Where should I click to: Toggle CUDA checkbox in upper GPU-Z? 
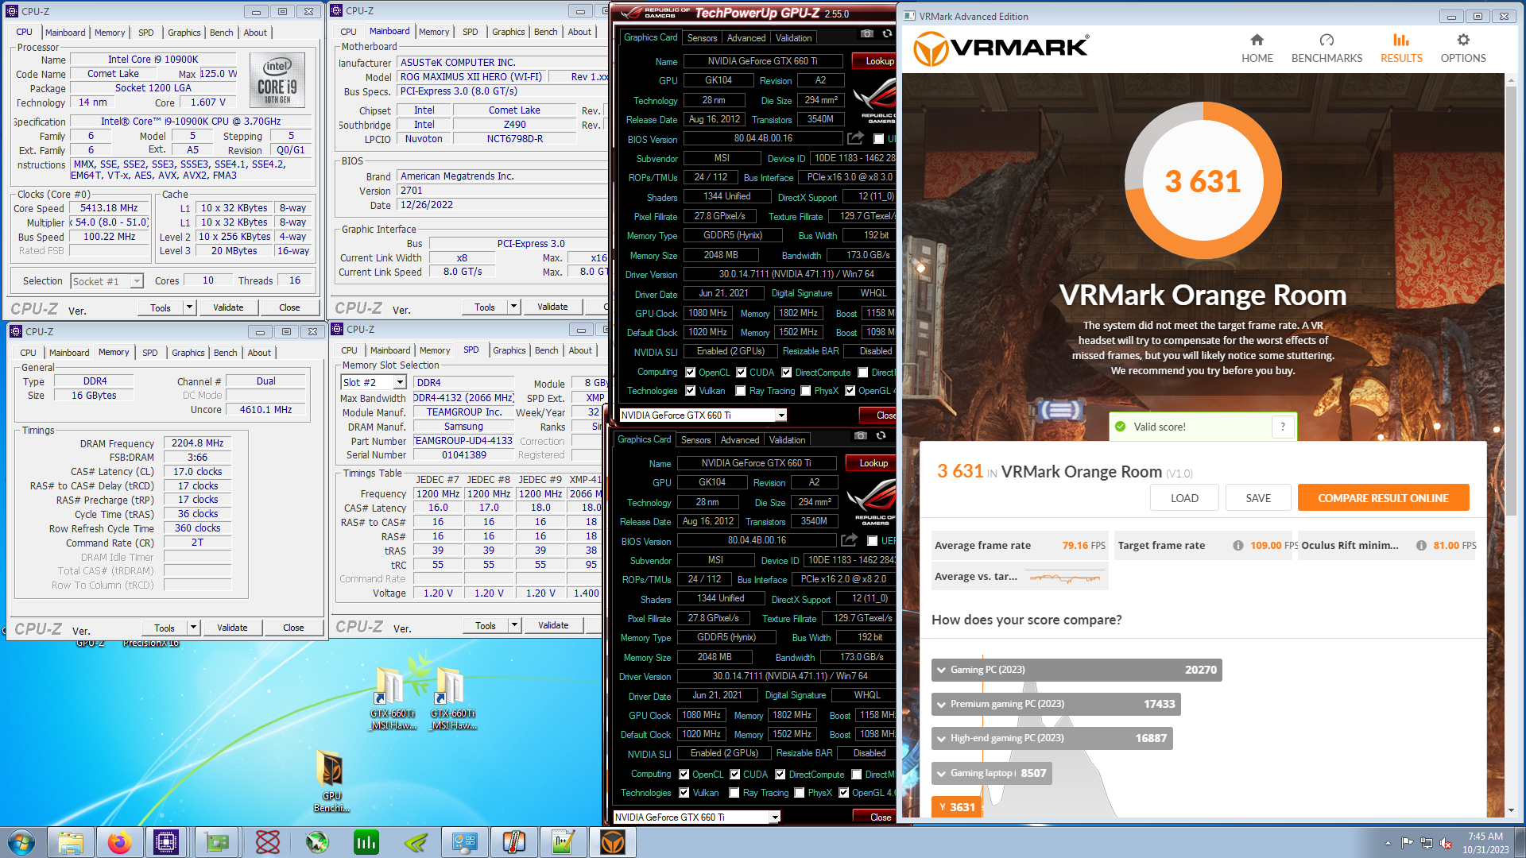point(741,373)
